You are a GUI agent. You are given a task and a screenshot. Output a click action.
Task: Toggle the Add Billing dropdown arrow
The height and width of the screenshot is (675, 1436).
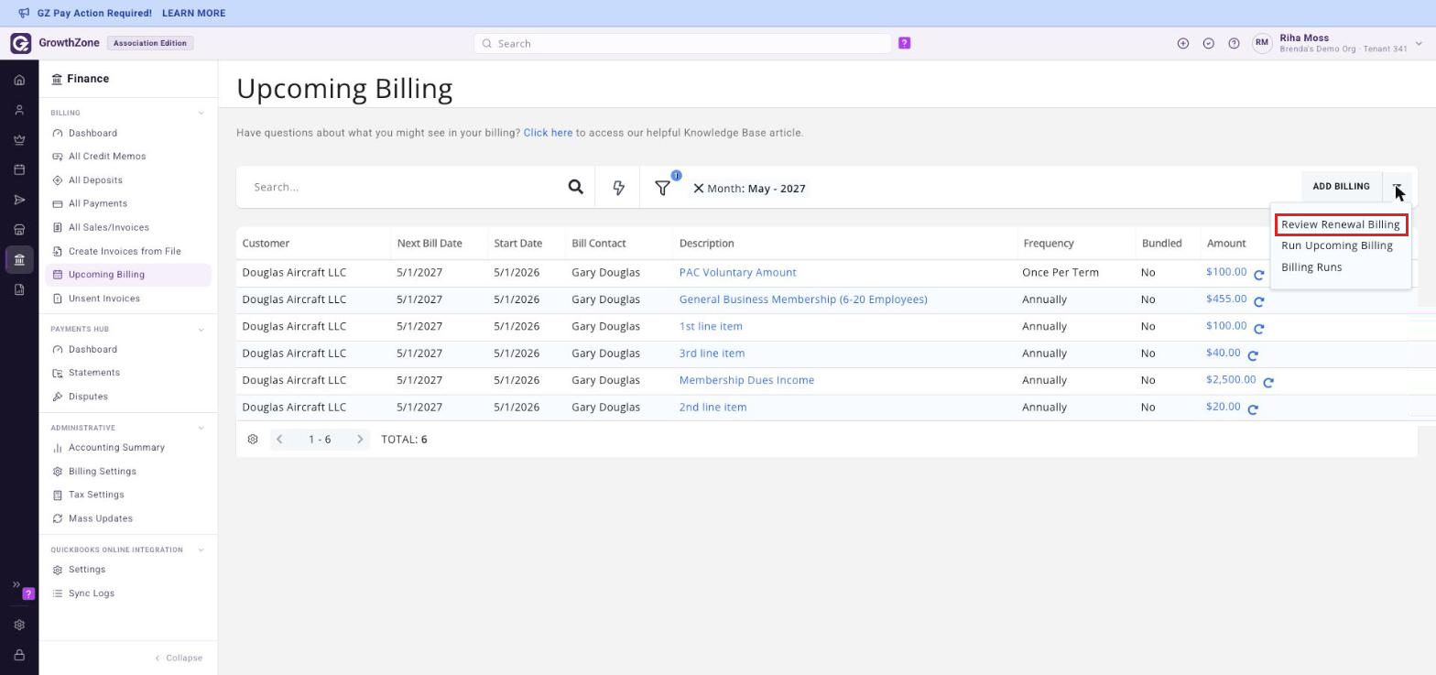coord(1397,187)
